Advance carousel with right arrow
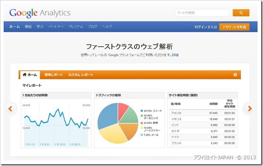 coord(250,108)
